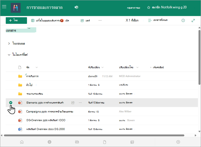Click the PowerPoint icon for DG-Overview.pptx
Screen dimensions: 201x147
point(20,120)
